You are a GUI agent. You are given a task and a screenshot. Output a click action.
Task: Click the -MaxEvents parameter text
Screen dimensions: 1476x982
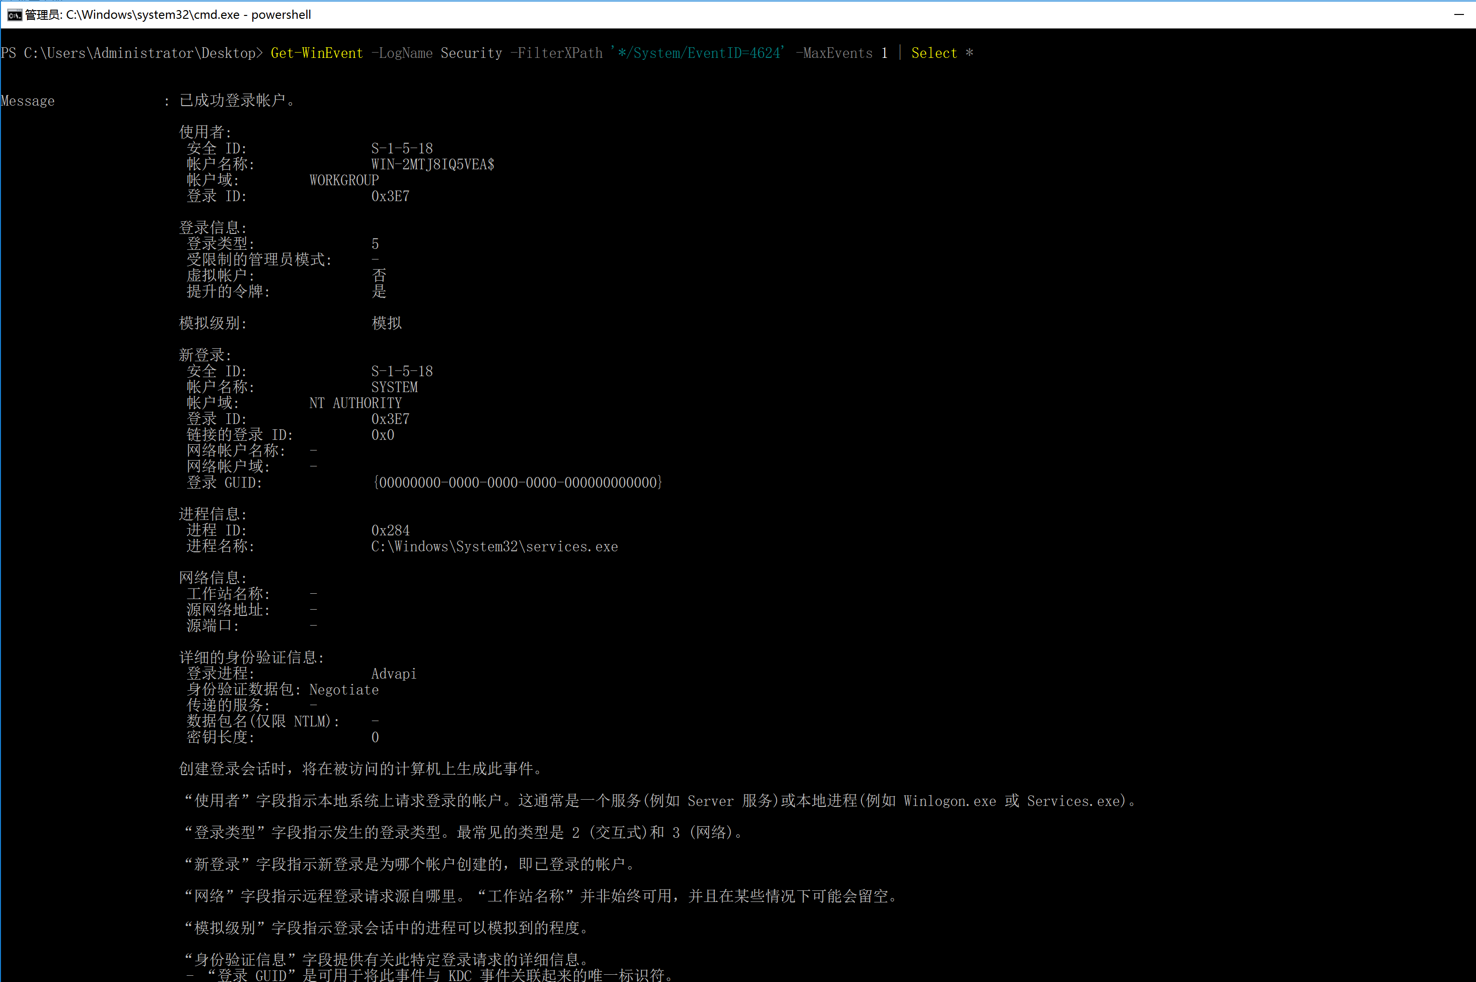[x=834, y=53]
